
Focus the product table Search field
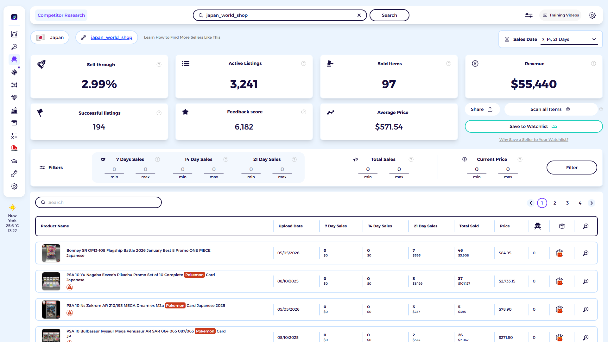tap(98, 202)
